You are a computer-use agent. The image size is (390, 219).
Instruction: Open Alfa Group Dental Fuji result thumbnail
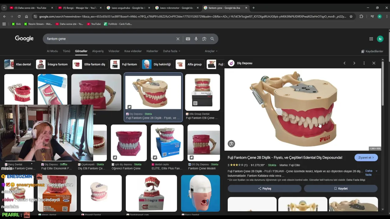202,92
